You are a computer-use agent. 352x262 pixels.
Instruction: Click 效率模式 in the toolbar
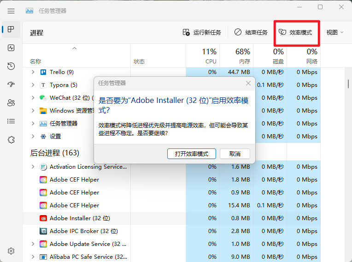[295, 33]
